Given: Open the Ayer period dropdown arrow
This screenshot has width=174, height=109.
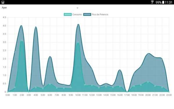Looking at the screenshot, I should click(x=77, y=8).
